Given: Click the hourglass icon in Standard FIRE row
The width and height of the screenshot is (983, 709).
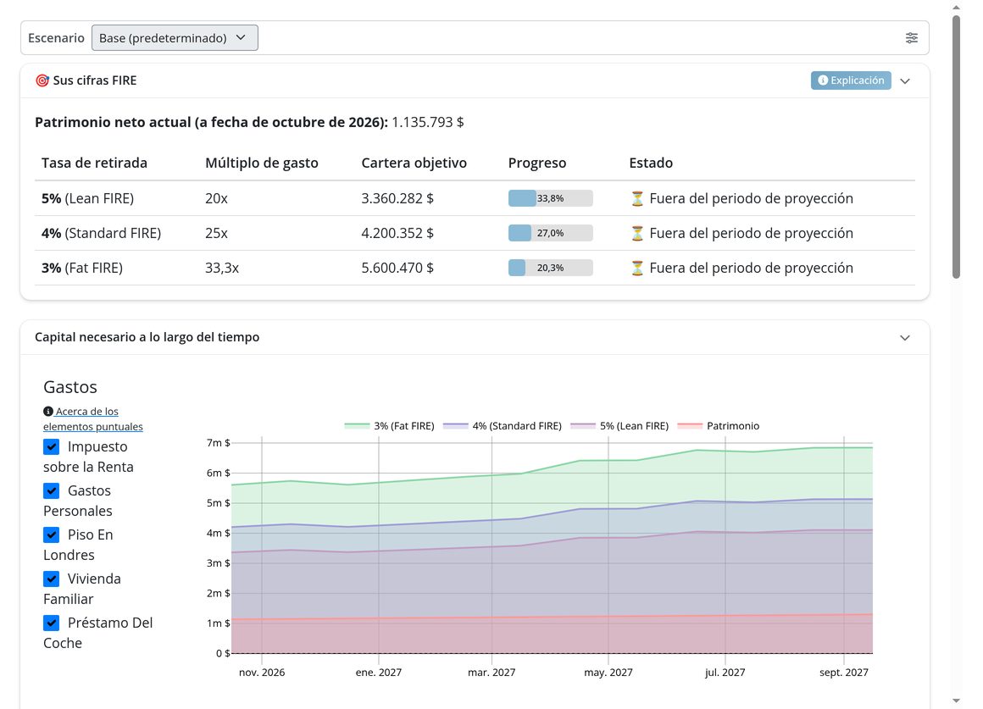Looking at the screenshot, I should coord(637,233).
